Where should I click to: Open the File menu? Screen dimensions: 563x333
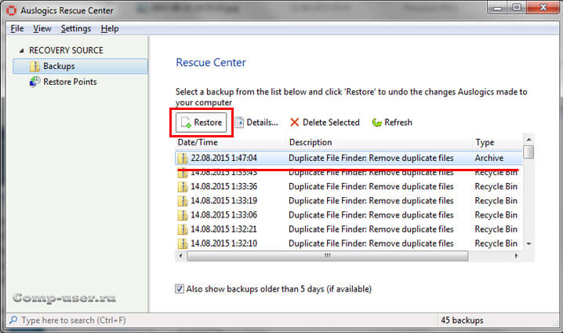17,28
